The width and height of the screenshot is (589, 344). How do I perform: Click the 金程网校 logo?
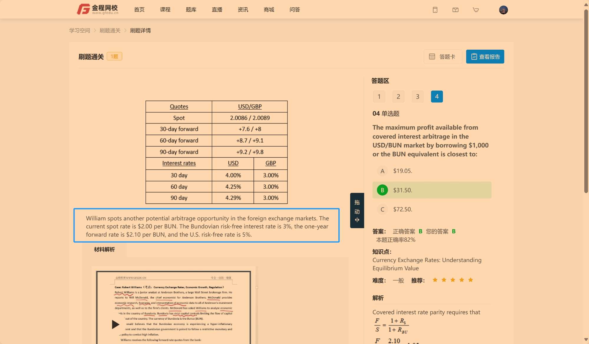(x=97, y=9)
